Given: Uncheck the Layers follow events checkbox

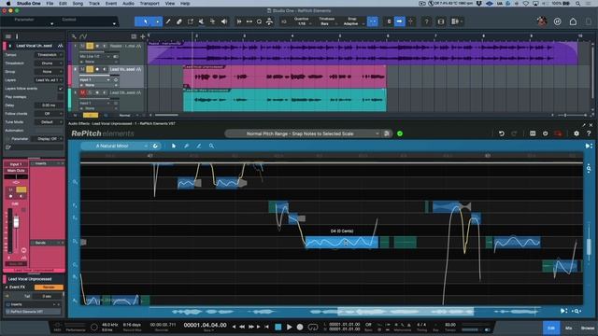Looking at the screenshot, I should tap(60, 89).
